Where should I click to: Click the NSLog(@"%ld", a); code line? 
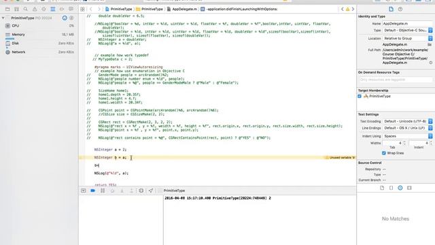pyautogui.click(x=111, y=173)
